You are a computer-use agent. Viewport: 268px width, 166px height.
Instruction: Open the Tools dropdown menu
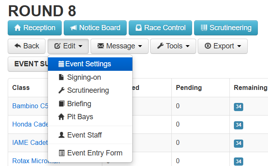click(173, 46)
